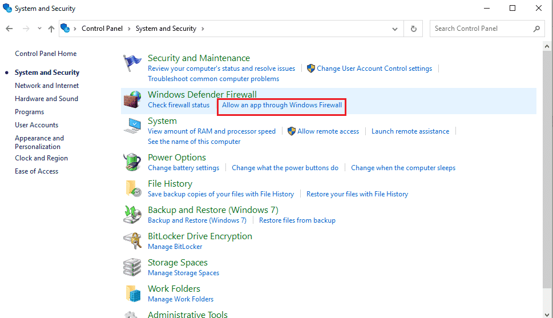Expand the chevron before Control Panel breadcrumb
This screenshot has width=553, height=318.
(75, 29)
